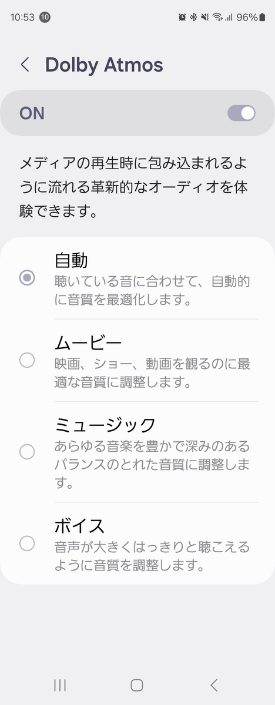This screenshot has height=705, width=275.
Task: Tap the Dolby Atmos page title
Action: (x=104, y=65)
